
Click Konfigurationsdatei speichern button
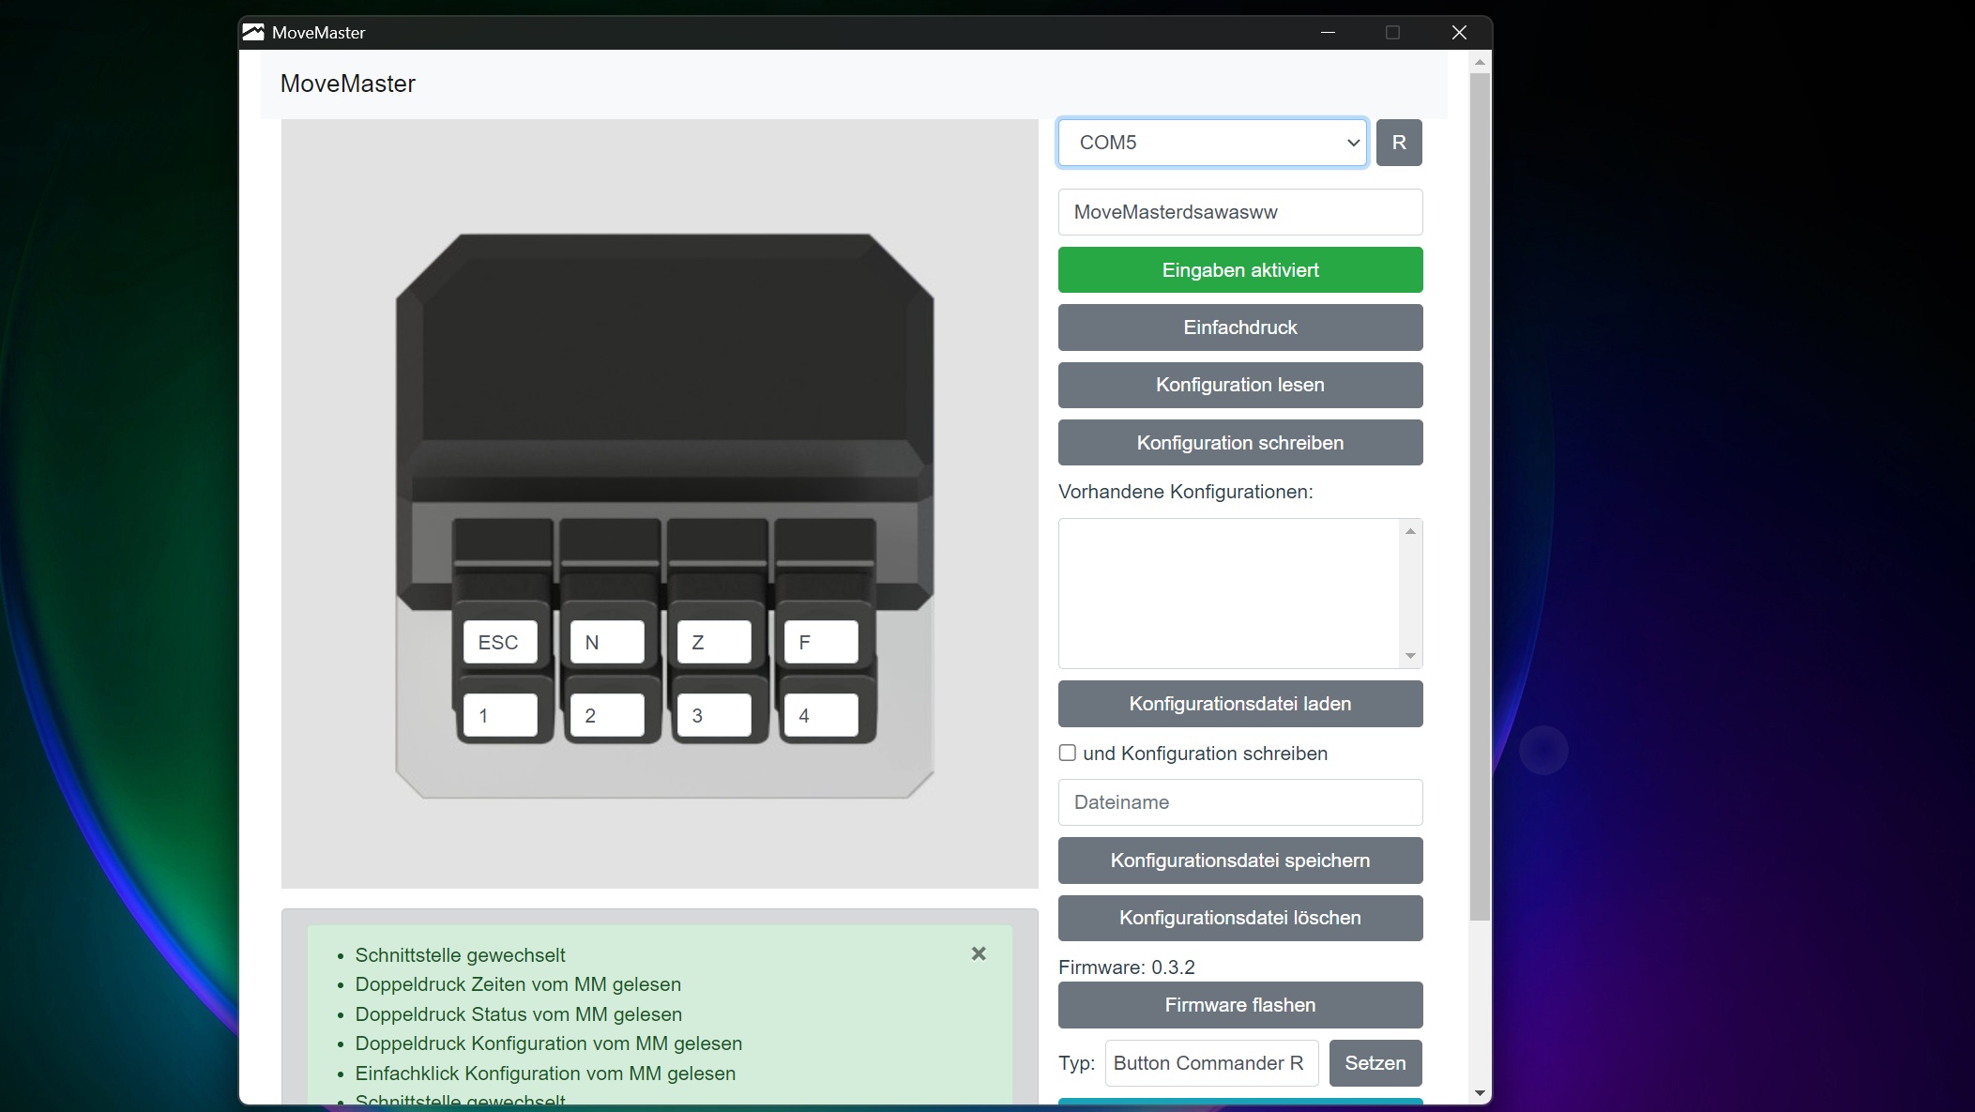tap(1239, 861)
